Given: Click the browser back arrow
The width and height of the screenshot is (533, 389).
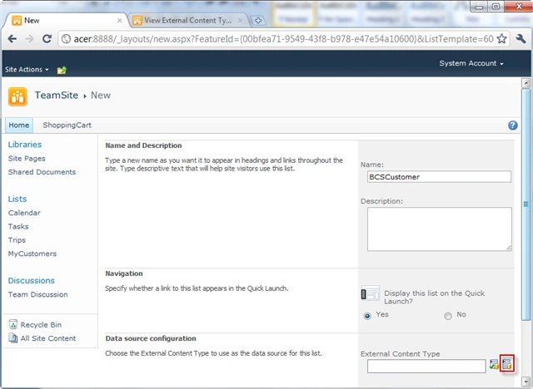Looking at the screenshot, I should (12, 39).
